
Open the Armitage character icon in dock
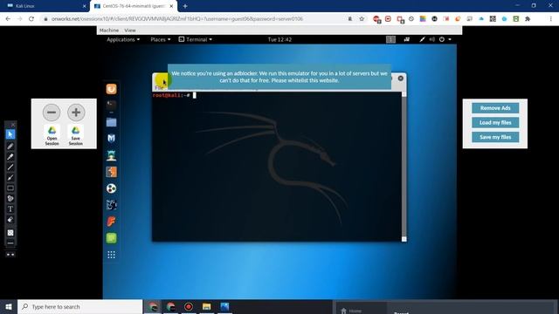pos(111,155)
